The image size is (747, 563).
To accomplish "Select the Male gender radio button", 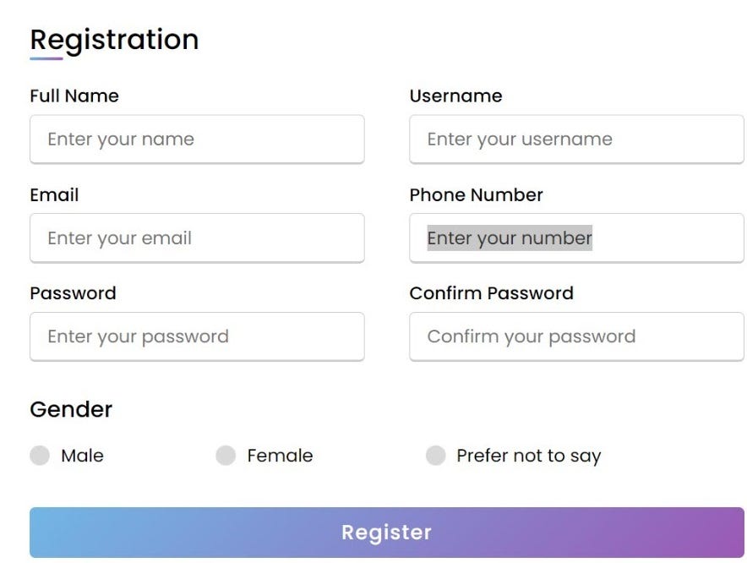I will click(x=39, y=456).
